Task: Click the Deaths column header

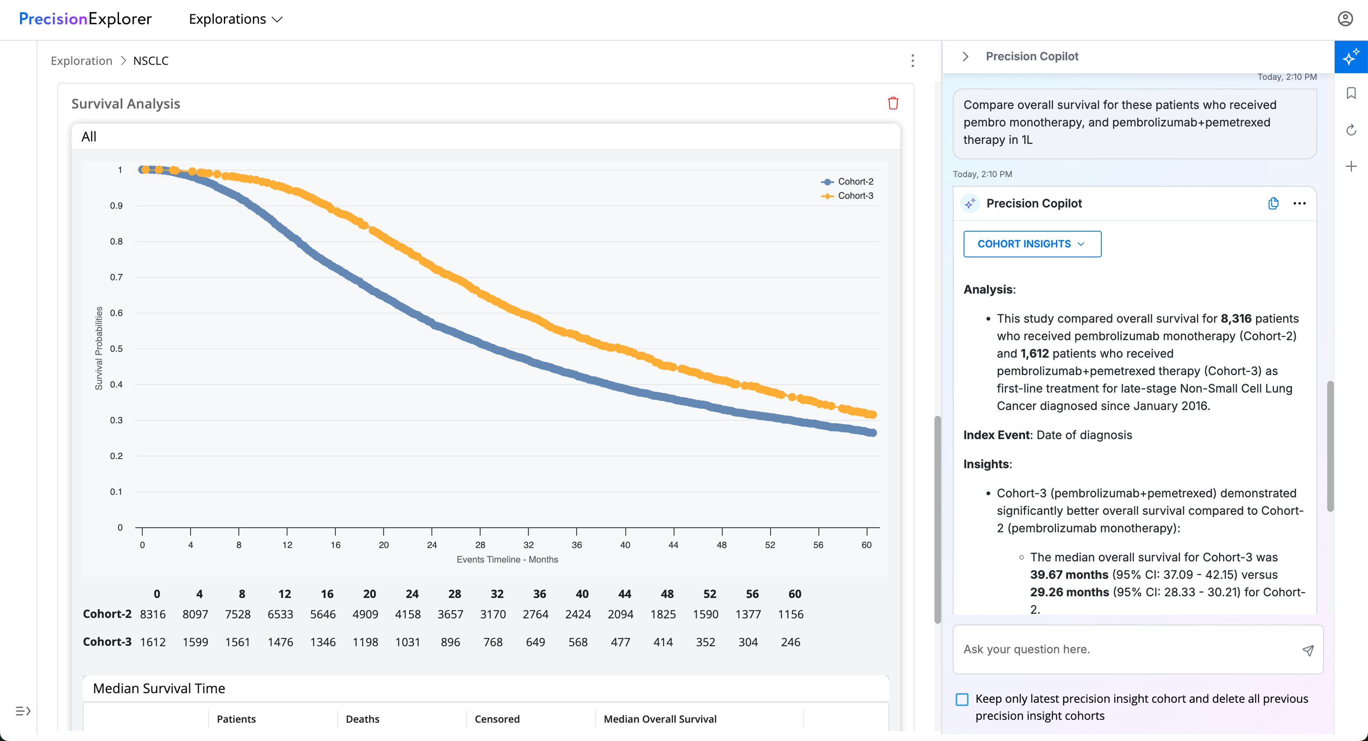Action: [x=363, y=719]
